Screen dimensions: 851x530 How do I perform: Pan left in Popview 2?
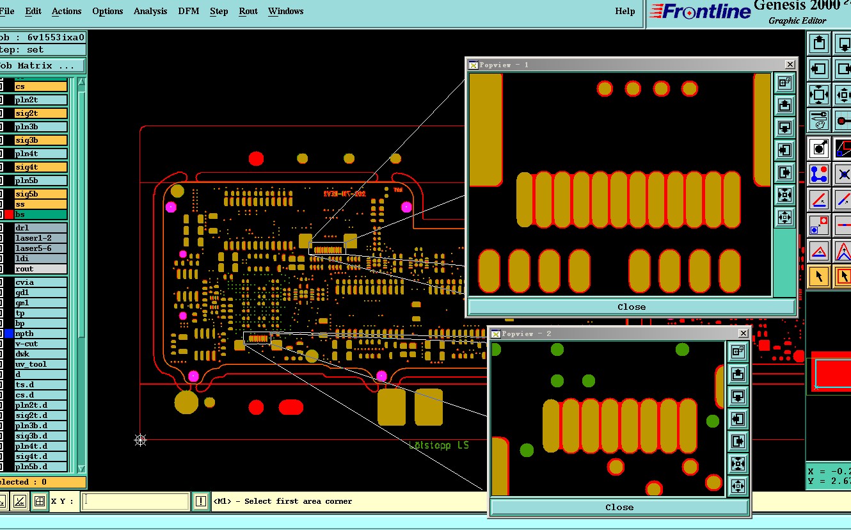738,419
